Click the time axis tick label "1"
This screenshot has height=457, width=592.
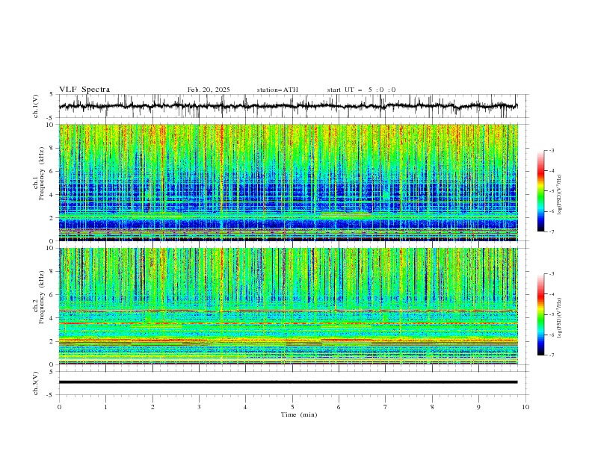pos(105,407)
